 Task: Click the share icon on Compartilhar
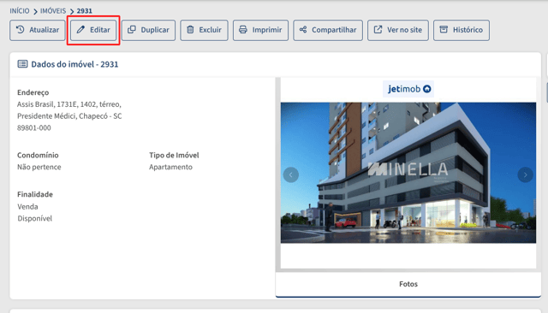coord(303,30)
